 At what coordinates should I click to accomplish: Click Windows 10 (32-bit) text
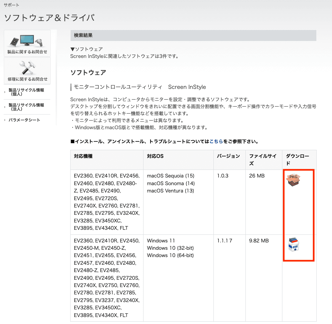(170, 248)
